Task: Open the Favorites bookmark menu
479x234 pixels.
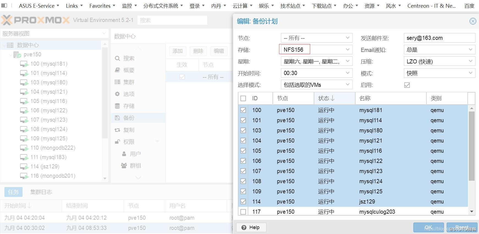Action: coord(102,6)
